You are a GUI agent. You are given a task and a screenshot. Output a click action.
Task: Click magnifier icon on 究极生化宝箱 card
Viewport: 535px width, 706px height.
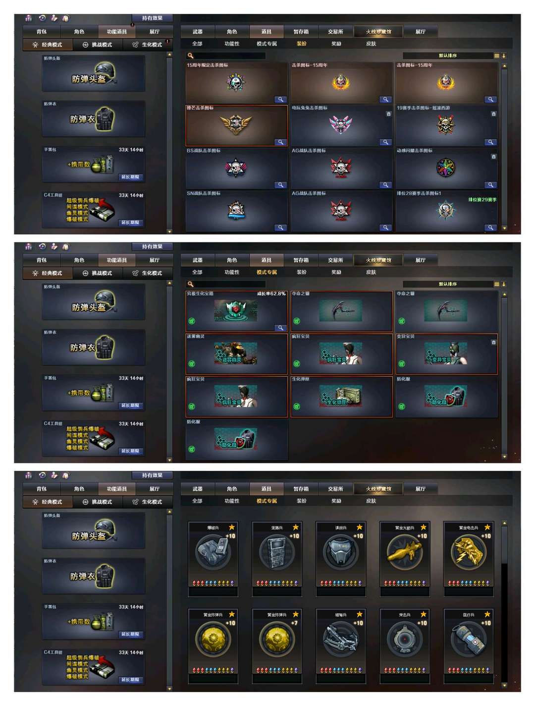[x=280, y=328]
